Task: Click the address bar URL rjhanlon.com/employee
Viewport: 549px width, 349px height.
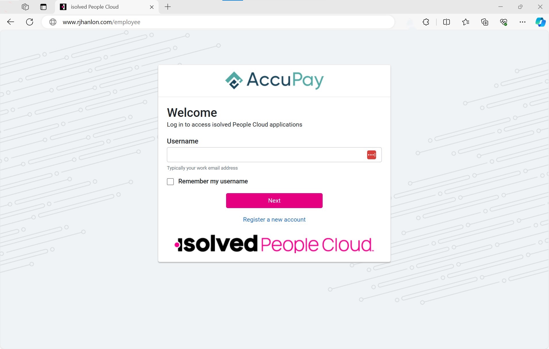Action: tap(101, 22)
